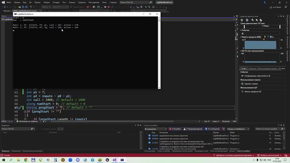Click in the Error List search field
290x163 pixels.
(267, 129)
